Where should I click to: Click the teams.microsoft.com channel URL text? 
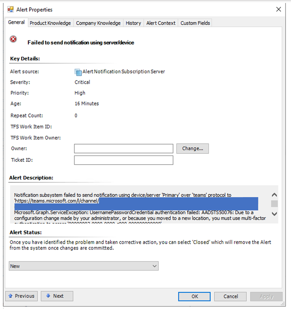[57, 201]
